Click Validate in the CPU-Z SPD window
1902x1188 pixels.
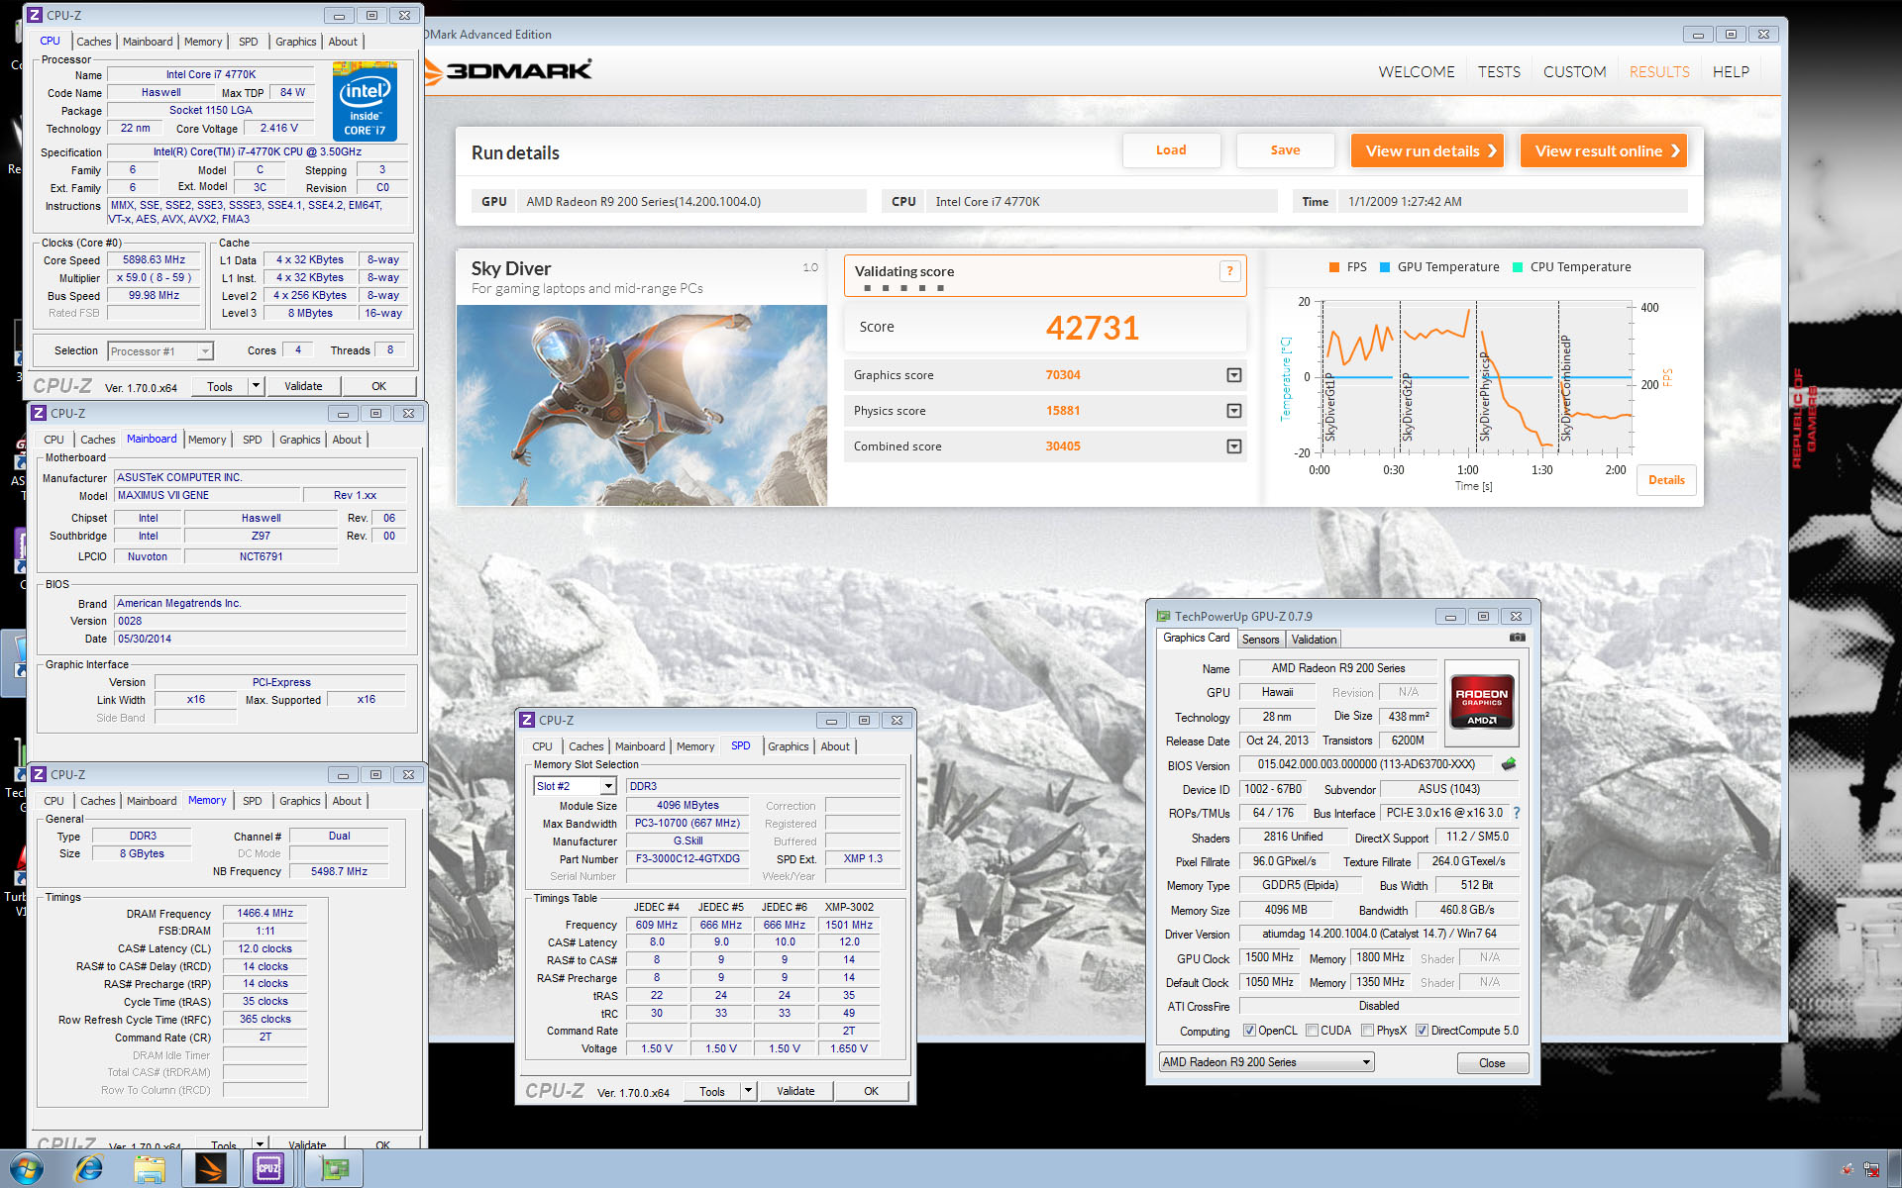(795, 1091)
